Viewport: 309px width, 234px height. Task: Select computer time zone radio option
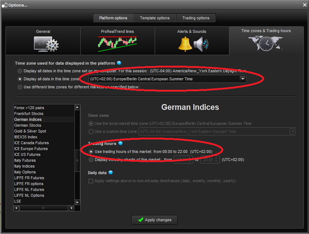[20, 71]
